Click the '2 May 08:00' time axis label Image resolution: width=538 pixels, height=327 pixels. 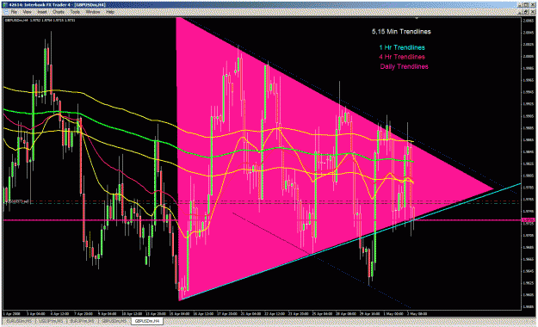tap(417, 313)
